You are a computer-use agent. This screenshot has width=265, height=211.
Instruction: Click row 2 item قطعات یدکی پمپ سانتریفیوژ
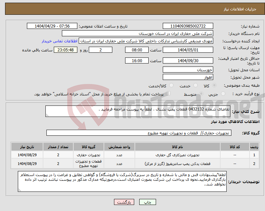click(178, 164)
